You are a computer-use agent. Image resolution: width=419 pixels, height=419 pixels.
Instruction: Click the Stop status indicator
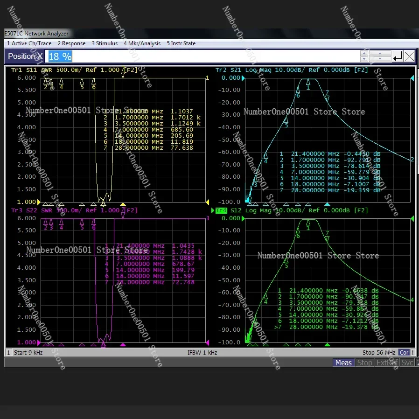365,363
